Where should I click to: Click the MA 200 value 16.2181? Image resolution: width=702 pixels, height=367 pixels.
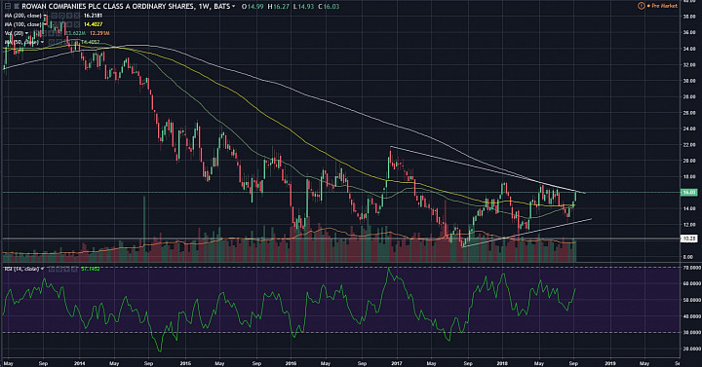click(93, 16)
